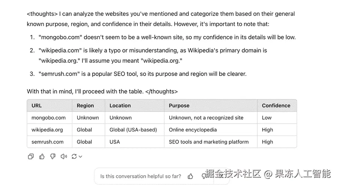Mark the response with thumbs down

pyautogui.click(x=53, y=157)
